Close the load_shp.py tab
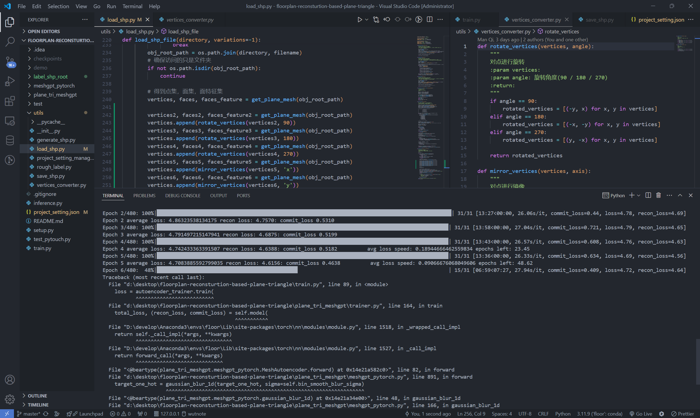The height and width of the screenshot is (418, 700). pyautogui.click(x=147, y=19)
